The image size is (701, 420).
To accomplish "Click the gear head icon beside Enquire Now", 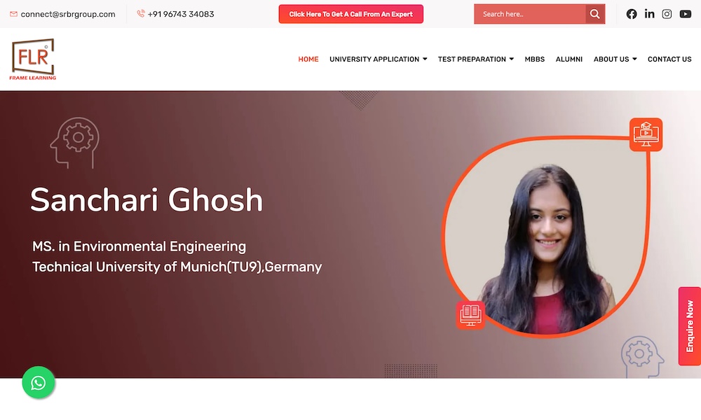I will click(642, 356).
